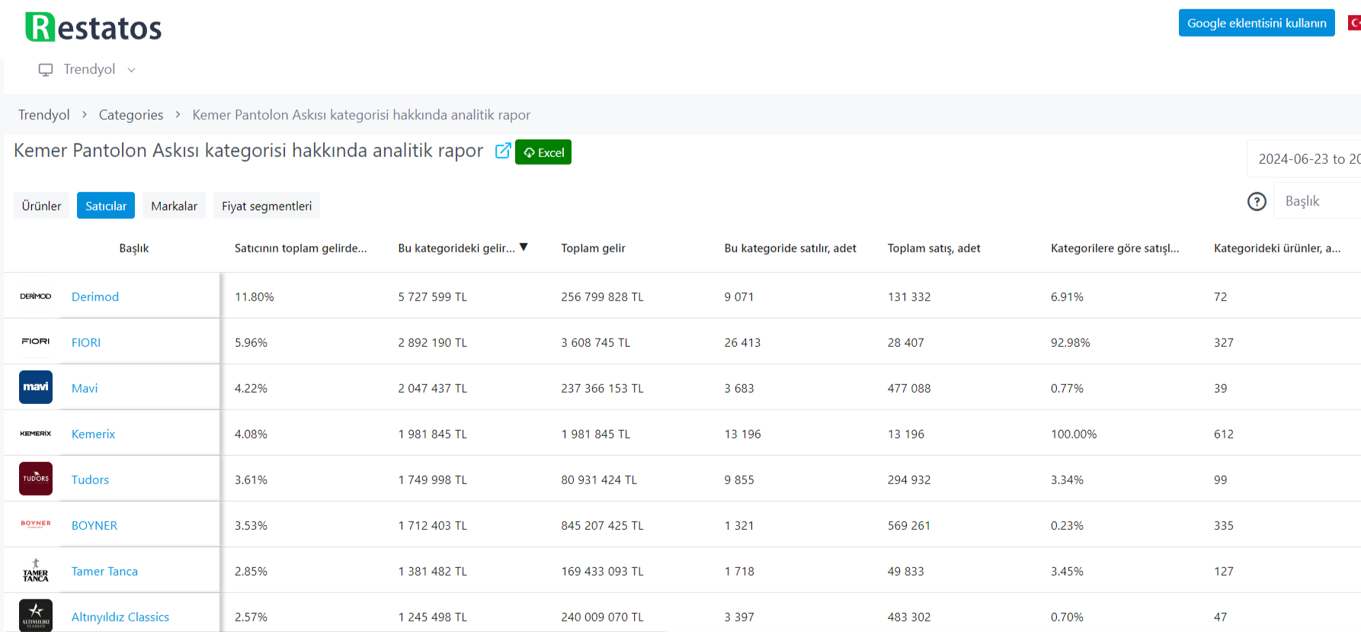Click Kemerix share value 100.00%
The width and height of the screenshot is (1361, 632).
coord(1074,434)
